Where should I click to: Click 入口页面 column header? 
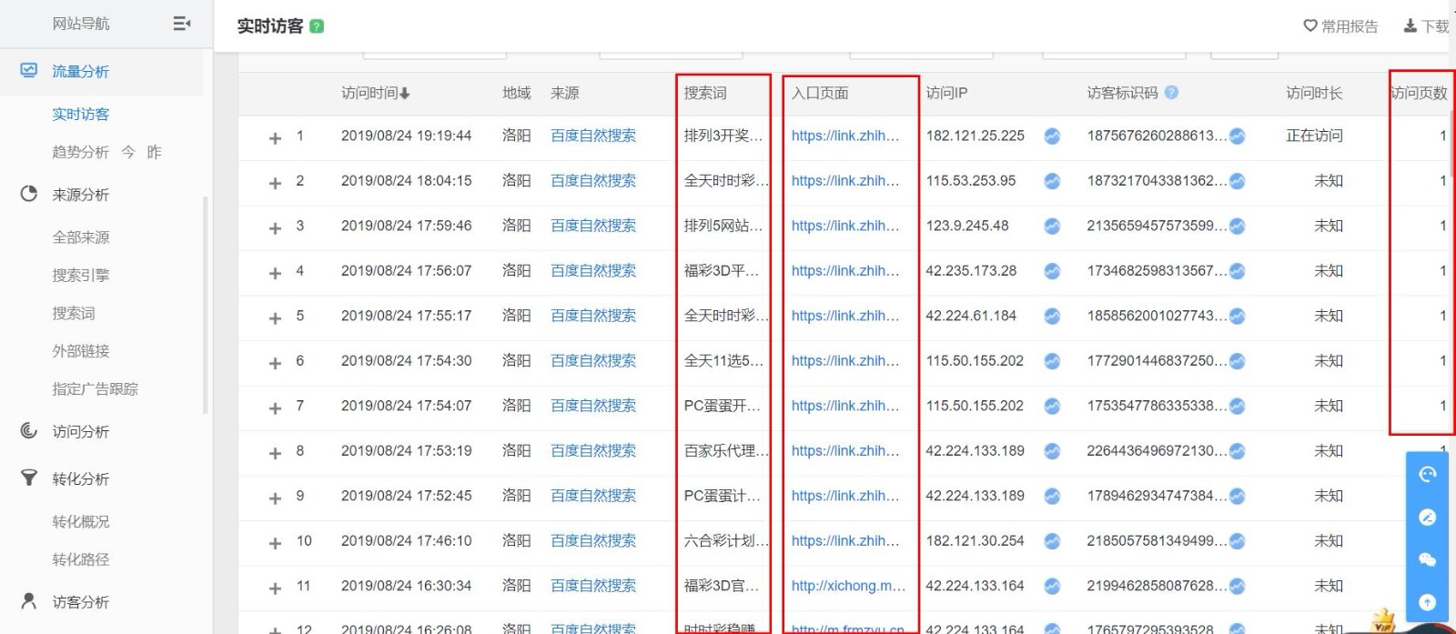[820, 93]
